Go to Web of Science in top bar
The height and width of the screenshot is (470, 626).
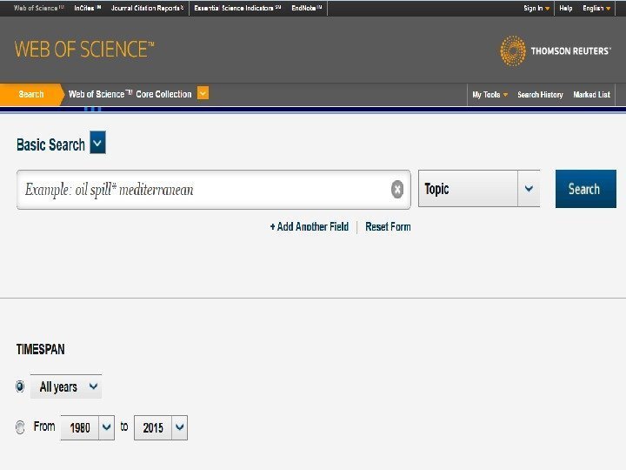39,8
